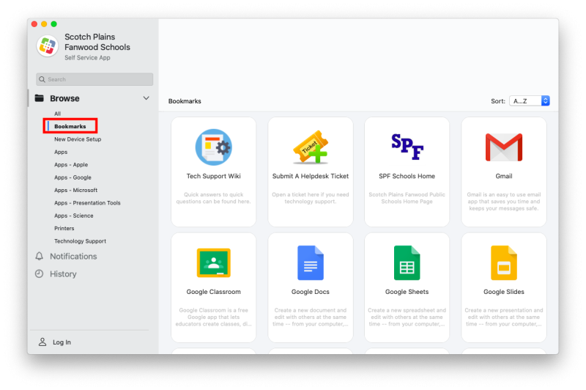This screenshot has height=390, width=586.
Task: Click the Google Sheets icon
Action: (x=407, y=263)
